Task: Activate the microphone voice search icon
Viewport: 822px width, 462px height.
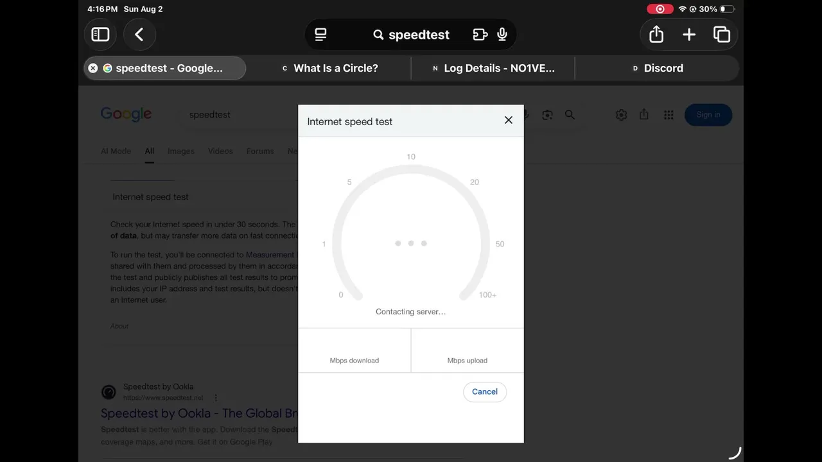Action: pos(502,35)
